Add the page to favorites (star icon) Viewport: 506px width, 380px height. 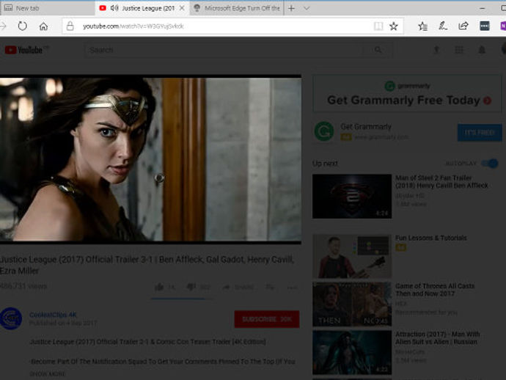coord(393,26)
